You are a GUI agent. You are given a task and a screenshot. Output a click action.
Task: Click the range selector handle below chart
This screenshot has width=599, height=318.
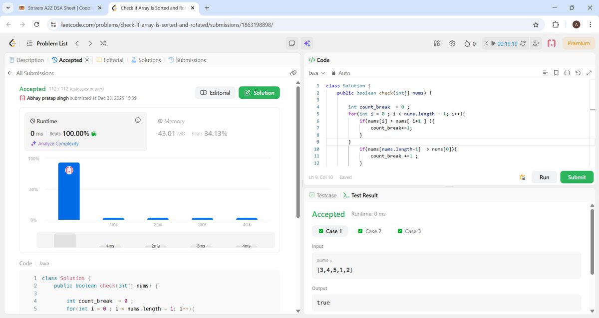coord(65,240)
